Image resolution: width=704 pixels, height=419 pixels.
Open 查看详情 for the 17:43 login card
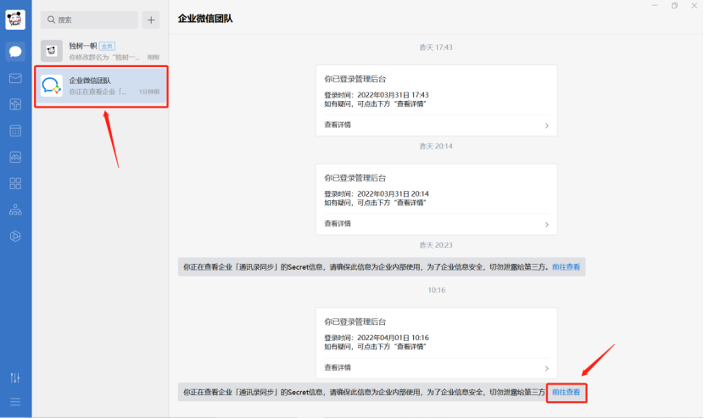point(338,125)
